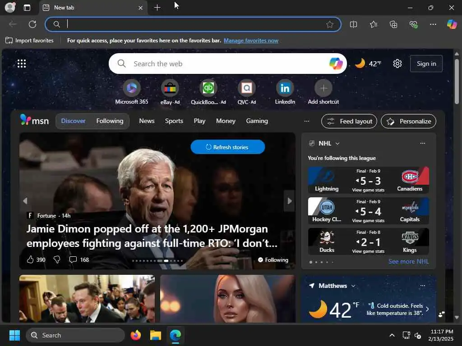Viewport: 462px width, 346px height.
Task: Click Import favorites
Action: tap(29, 41)
